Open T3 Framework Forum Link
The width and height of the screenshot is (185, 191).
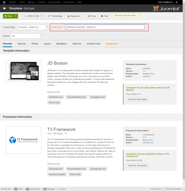tap(75, 174)
